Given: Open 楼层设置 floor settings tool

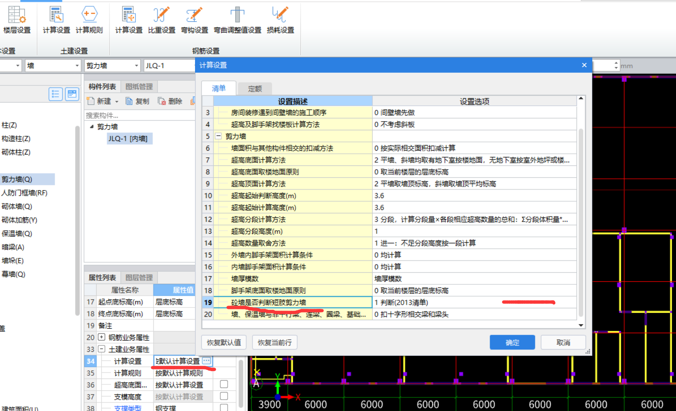Looking at the screenshot, I should pyautogui.click(x=17, y=20).
